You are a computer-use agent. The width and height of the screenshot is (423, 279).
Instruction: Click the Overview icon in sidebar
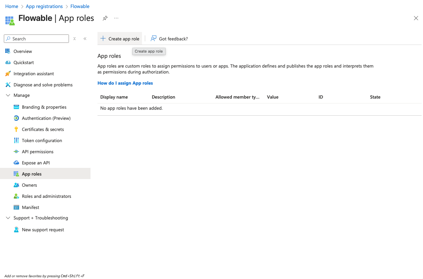tap(8, 51)
